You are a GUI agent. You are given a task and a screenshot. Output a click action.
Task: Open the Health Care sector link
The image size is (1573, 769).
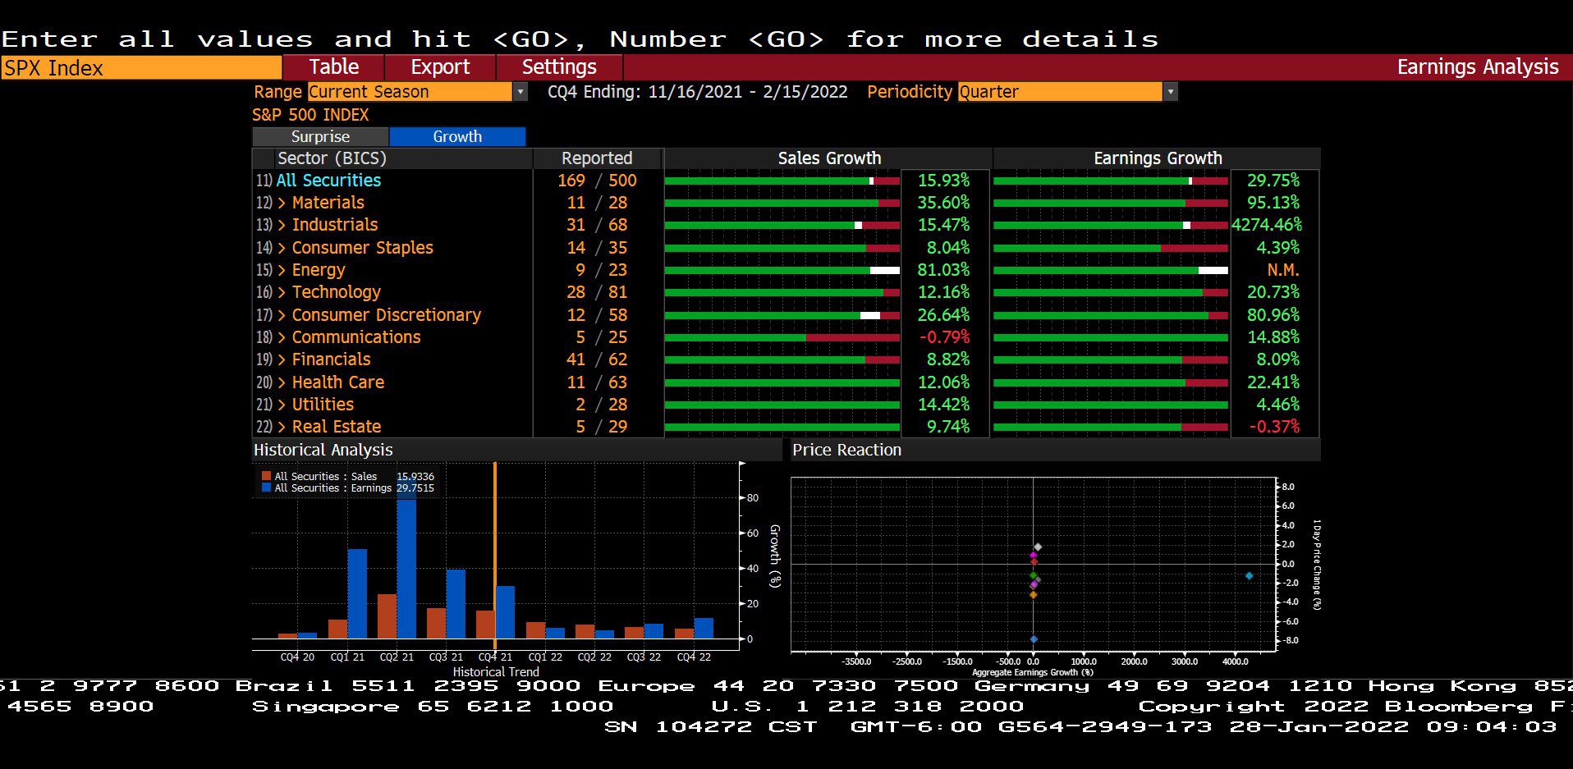(337, 382)
